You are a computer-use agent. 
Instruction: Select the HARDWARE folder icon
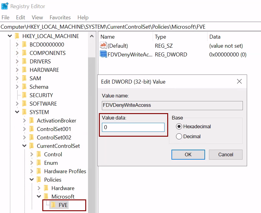coord(24,70)
